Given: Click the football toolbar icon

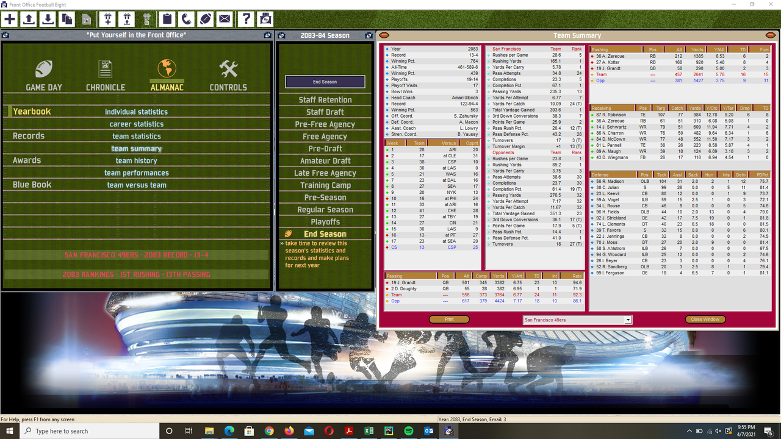Looking at the screenshot, I should click(x=205, y=19).
